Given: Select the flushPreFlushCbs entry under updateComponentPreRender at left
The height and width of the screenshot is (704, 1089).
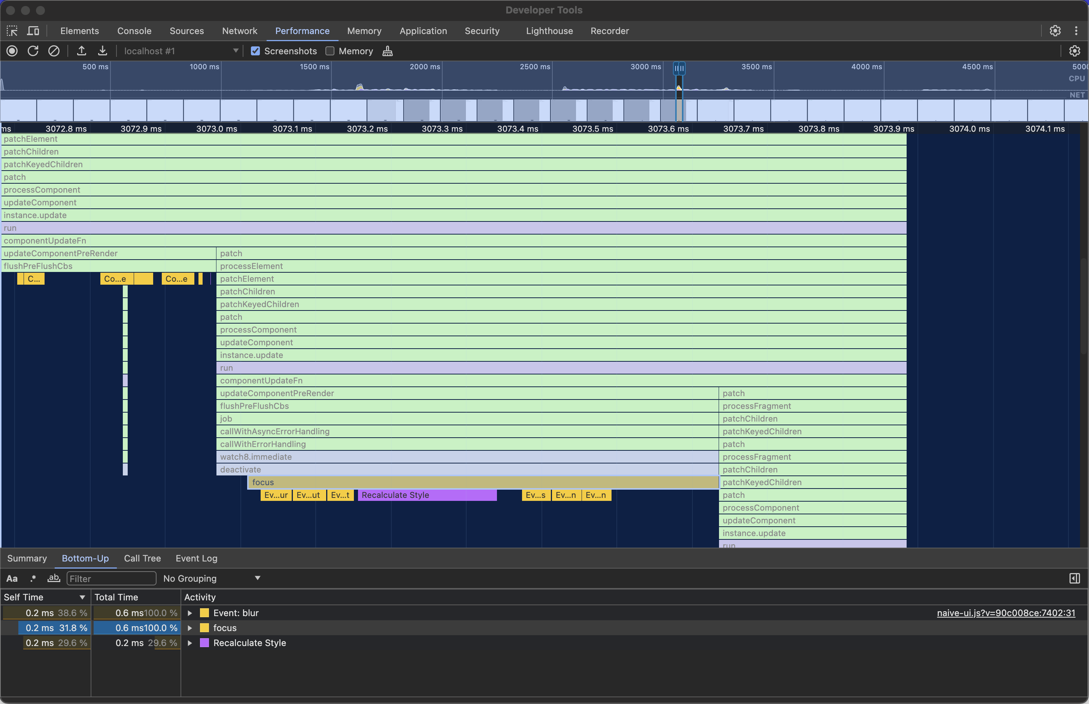Looking at the screenshot, I should (109, 266).
